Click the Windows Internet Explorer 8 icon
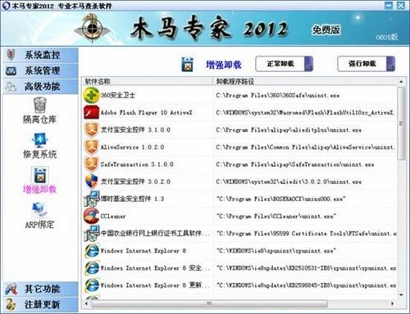This screenshot has height=314, width=410. (92, 250)
